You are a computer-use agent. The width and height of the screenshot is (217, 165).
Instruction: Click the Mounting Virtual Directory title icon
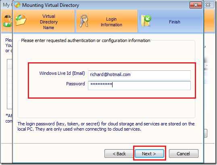(x=17, y=5)
